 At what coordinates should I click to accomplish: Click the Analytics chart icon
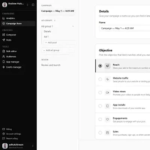[4, 18]
